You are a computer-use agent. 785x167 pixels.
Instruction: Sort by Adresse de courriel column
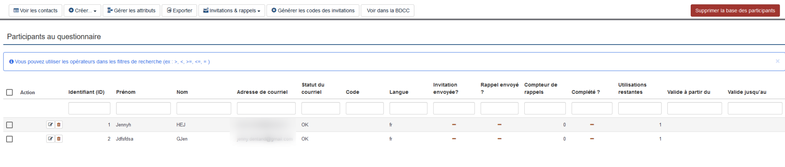[262, 92]
